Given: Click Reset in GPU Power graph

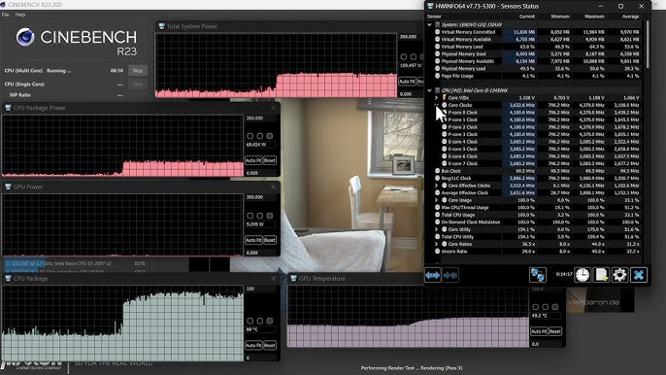Looking at the screenshot, I should (270, 240).
